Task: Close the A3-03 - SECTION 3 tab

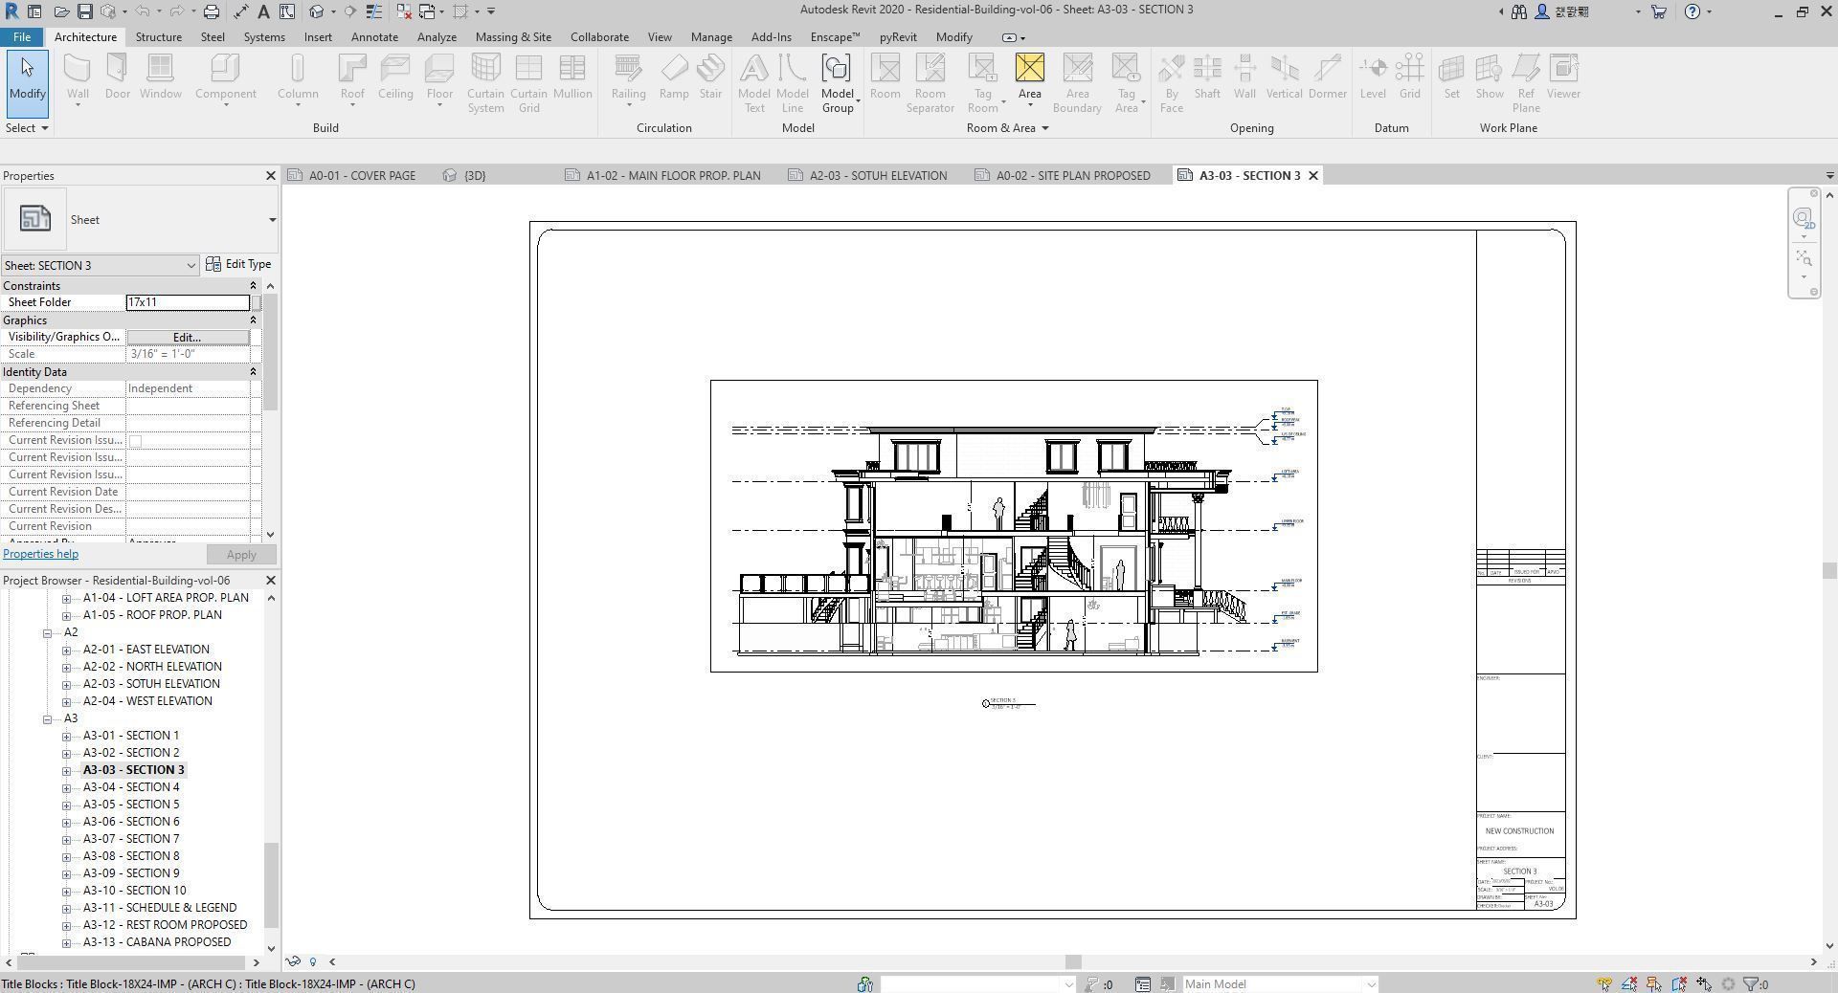Action: click(x=1313, y=176)
